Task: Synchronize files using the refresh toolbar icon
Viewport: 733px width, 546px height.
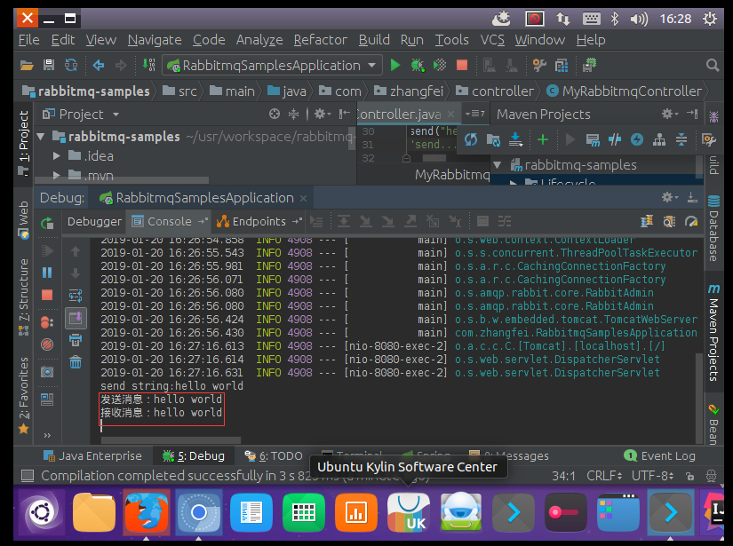Action: point(71,65)
